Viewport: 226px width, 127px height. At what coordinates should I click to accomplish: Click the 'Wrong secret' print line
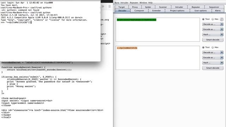21,86
